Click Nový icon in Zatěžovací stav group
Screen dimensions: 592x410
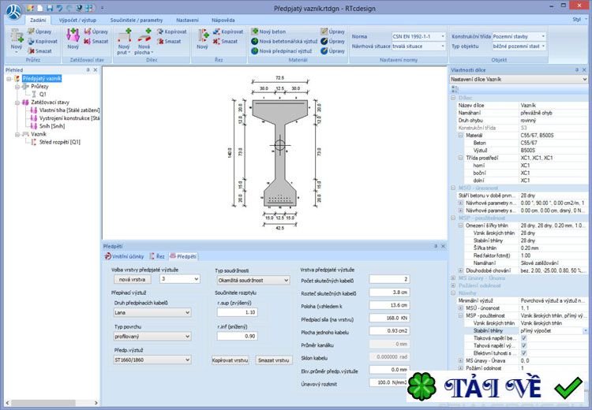(73, 36)
